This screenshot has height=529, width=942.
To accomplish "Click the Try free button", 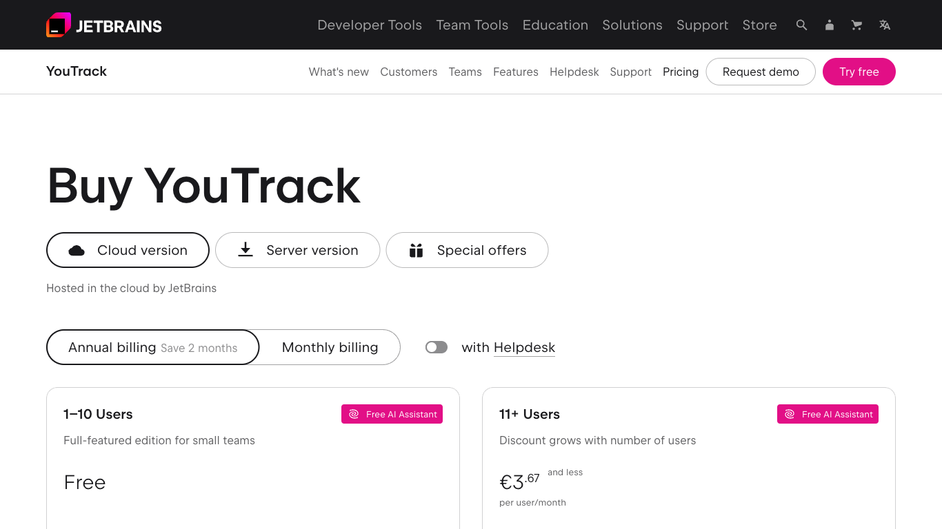I will [x=859, y=72].
